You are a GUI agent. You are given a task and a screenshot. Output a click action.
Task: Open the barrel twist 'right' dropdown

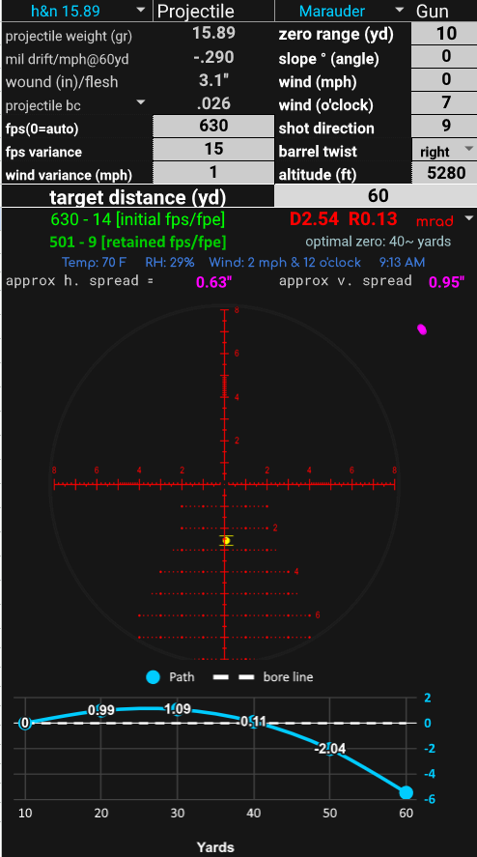[443, 151]
